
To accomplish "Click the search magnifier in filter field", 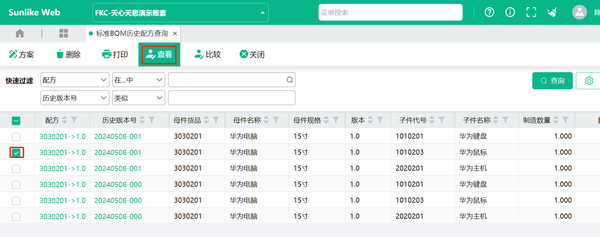I will [289, 80].
